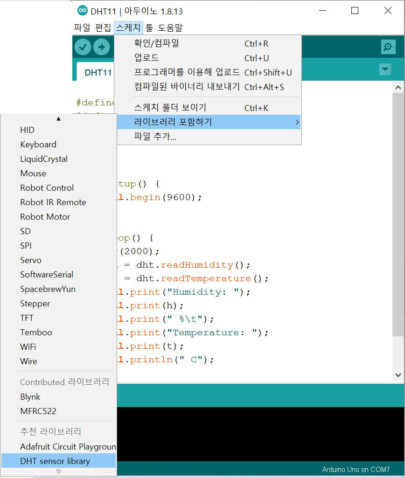Include the Keyboard library
The height and width of the screenshot is (478, 405).
pyautogui.click(x=58, y=145)
